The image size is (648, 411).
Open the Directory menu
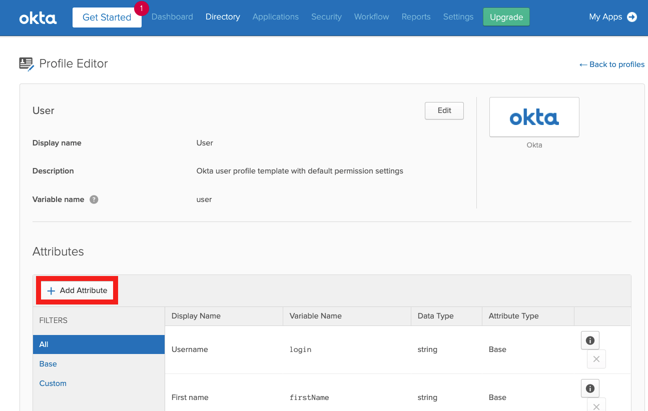click(x=223, y=17)
